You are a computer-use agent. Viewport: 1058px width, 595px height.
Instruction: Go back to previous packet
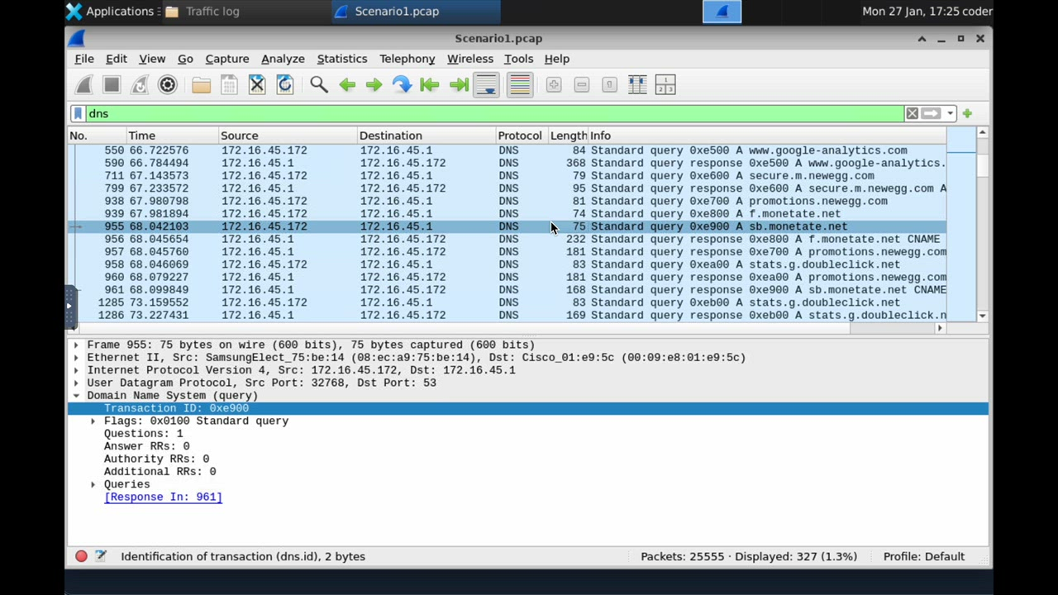point(347,85)
